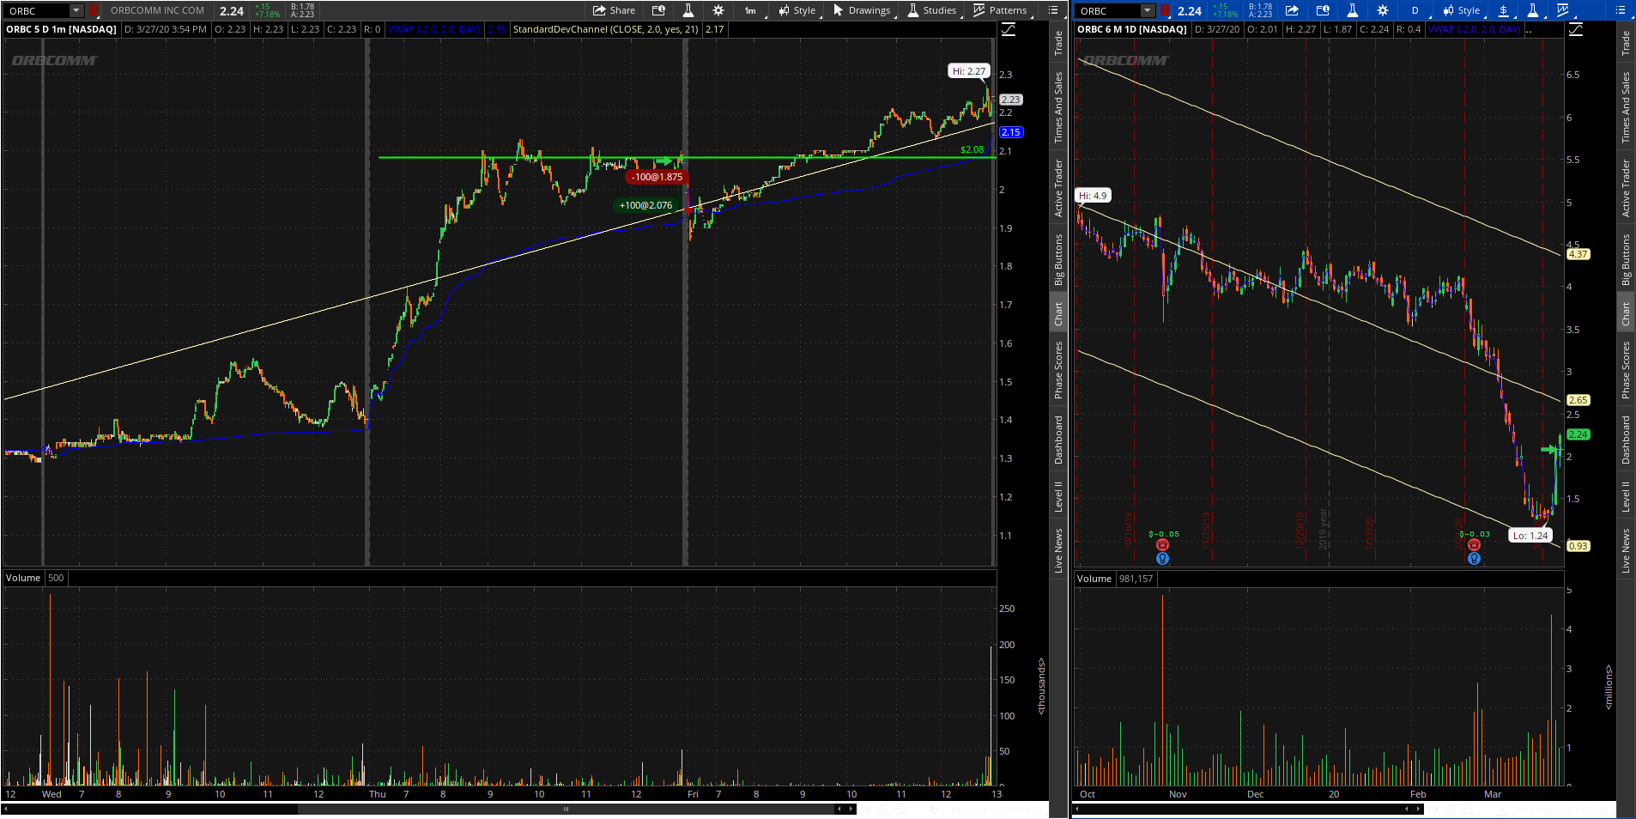Click the price axis scale icon on left chart
1636x819 pixels.
click(1009, 29)
